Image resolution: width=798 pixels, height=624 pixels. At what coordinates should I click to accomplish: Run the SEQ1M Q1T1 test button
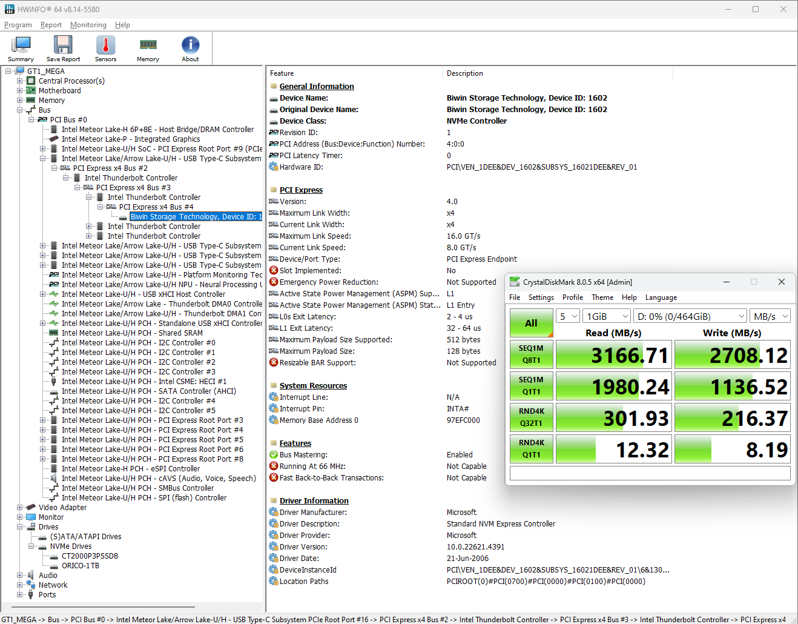point(531,386)
